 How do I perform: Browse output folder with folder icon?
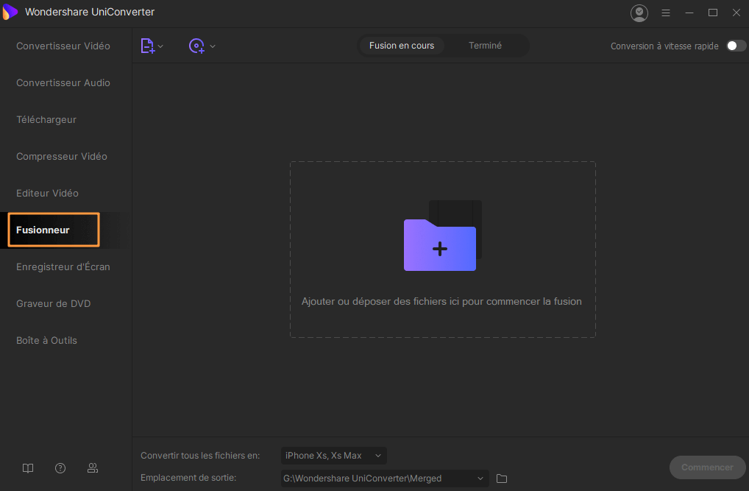[502, 478]
